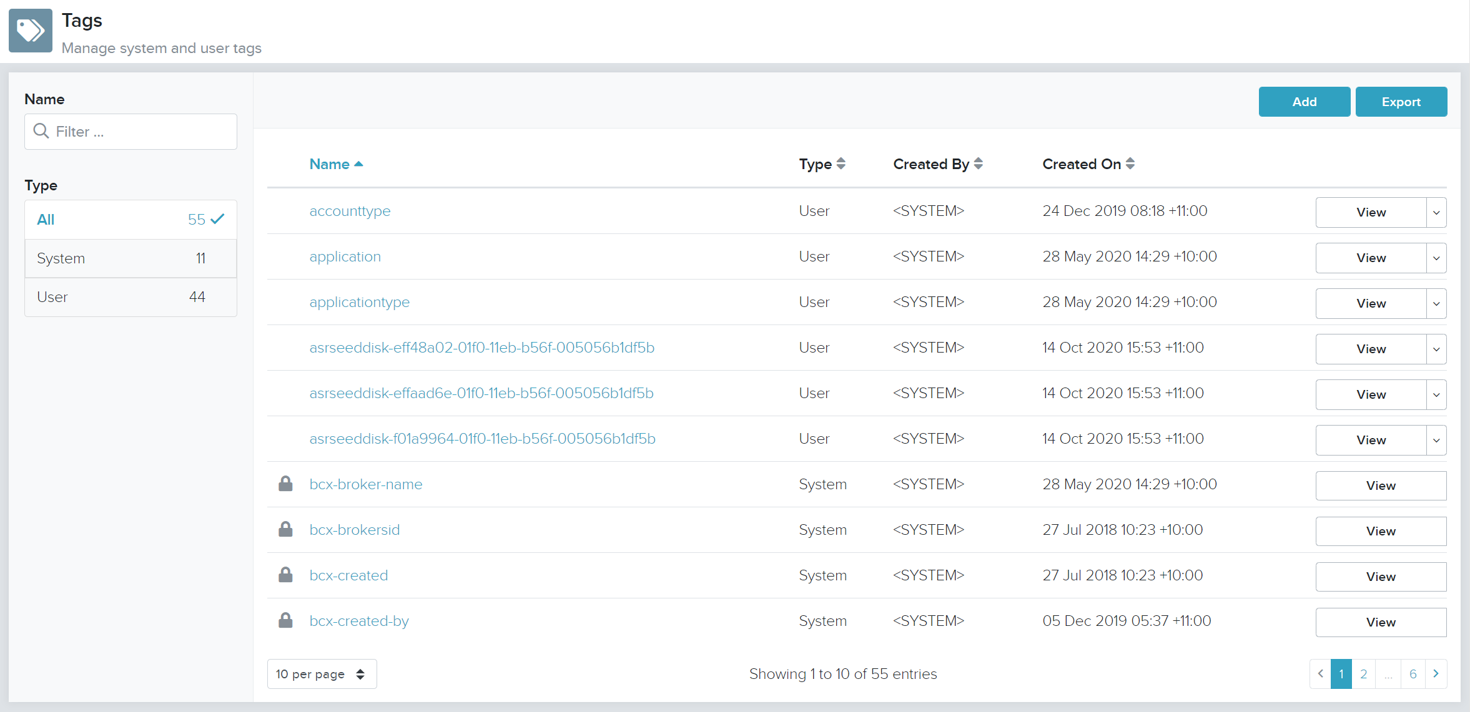View the bcx-brokersid tag
This screenshot has width=1470, height=712.
tap(1381, 531)
